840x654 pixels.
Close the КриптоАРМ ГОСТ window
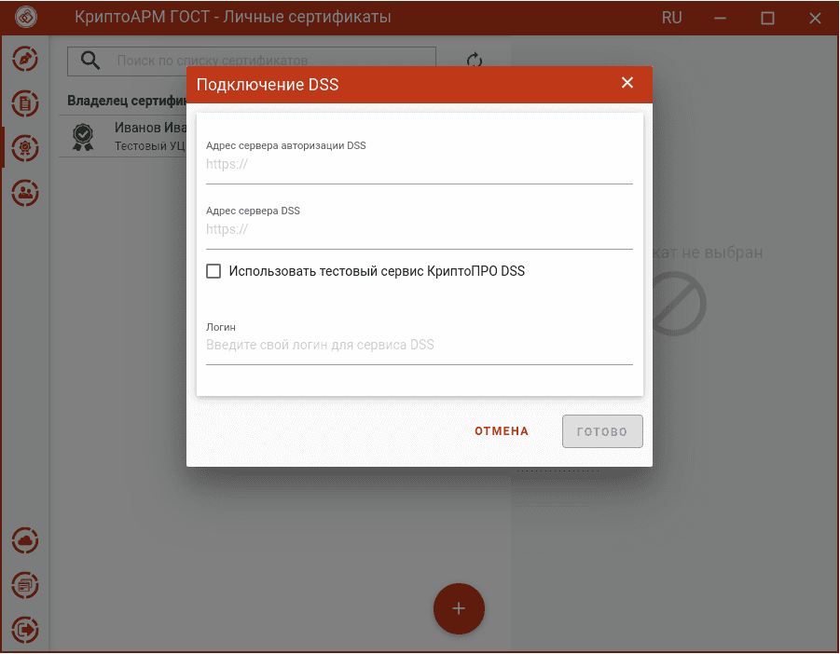tap(815, 19)
